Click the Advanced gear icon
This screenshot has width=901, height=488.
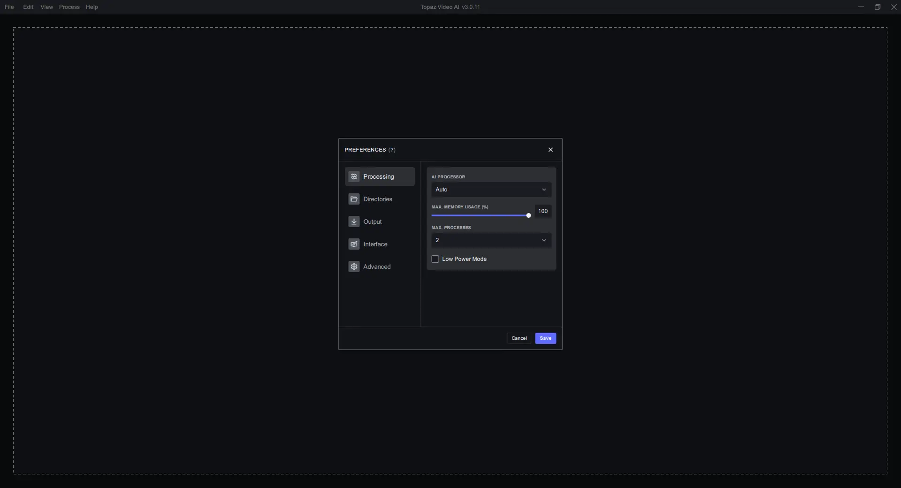[x=354, y=267]
